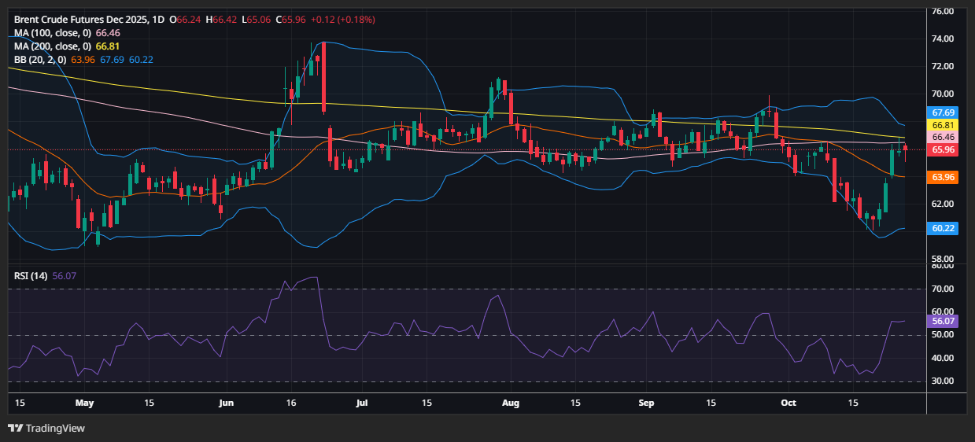
Task: Click the Oct label on the time axis
Action: pos(788,403)
